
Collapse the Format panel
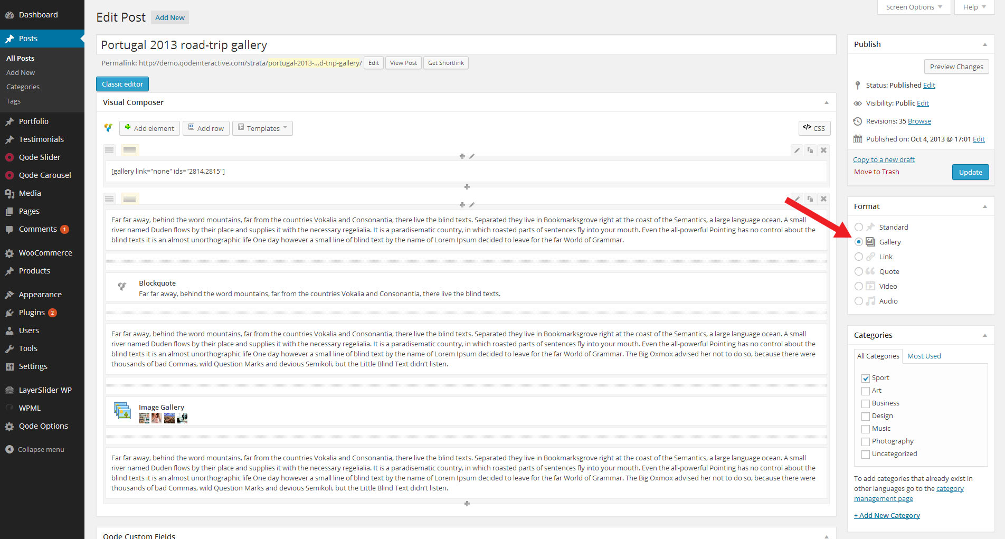[984, 206]
